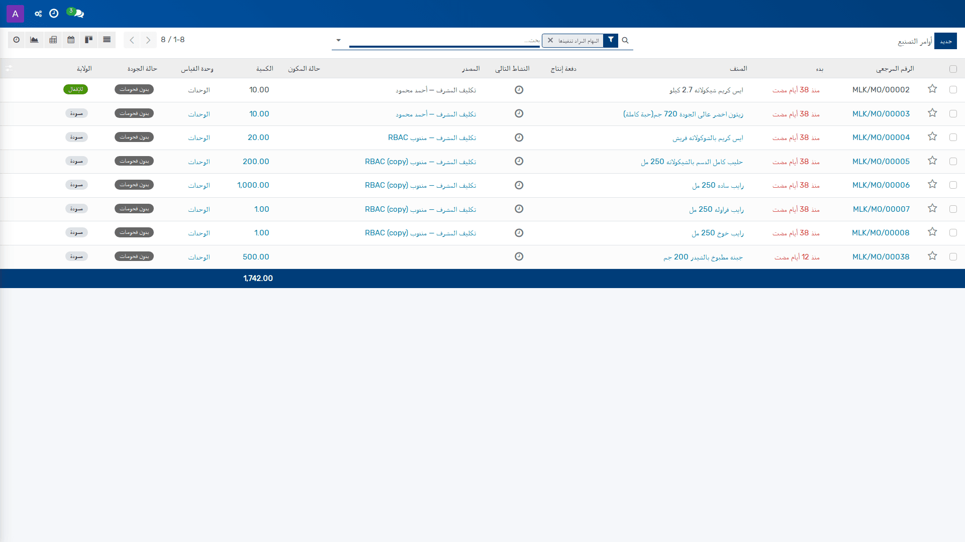The height and width of the screenshot is (542, 965).
Task: Switch to the pivot table view
Action: point(53,40)
